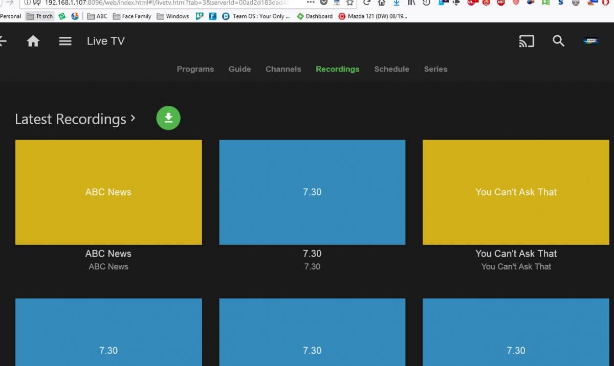The image size is (614, 366).
Task: Open the hamburger main menu
Action: coord(65,41)
